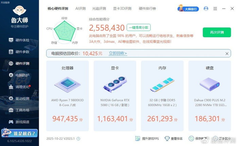Switch to the 光追评测 tab

pos(99,9)
